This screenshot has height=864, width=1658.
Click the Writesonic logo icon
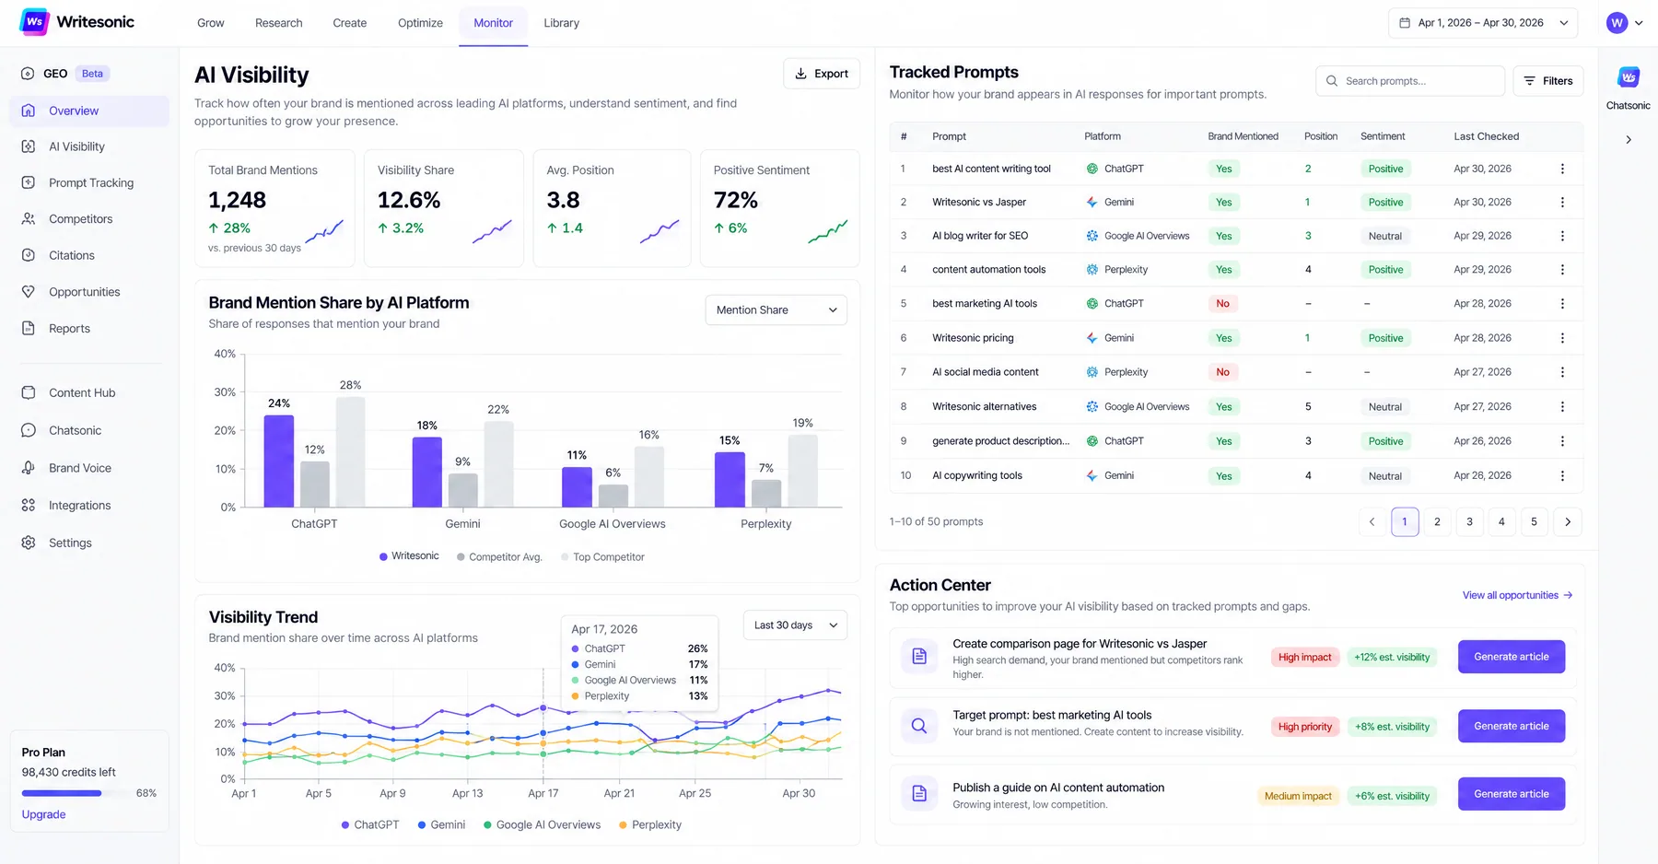34,22
